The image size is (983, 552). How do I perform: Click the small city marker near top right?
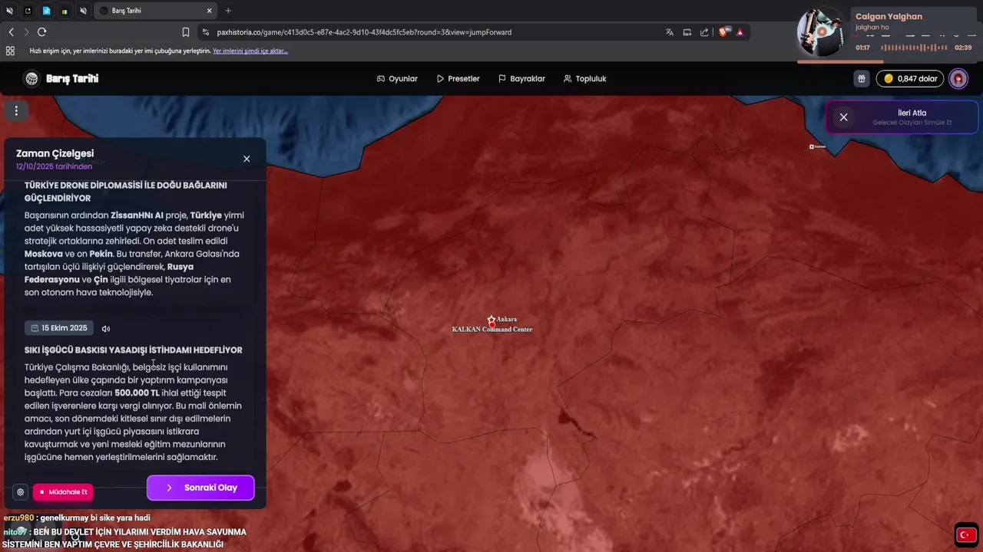point(812,146)
